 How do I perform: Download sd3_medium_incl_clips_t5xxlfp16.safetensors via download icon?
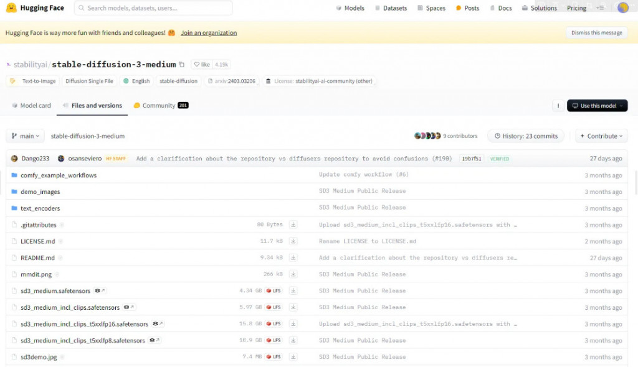click(x=293, y=323)
